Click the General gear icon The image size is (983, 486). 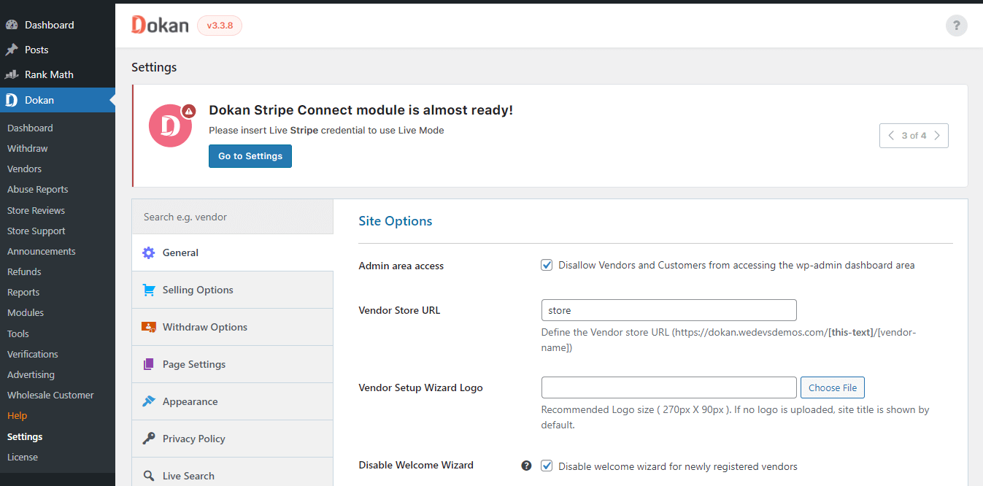149,252
